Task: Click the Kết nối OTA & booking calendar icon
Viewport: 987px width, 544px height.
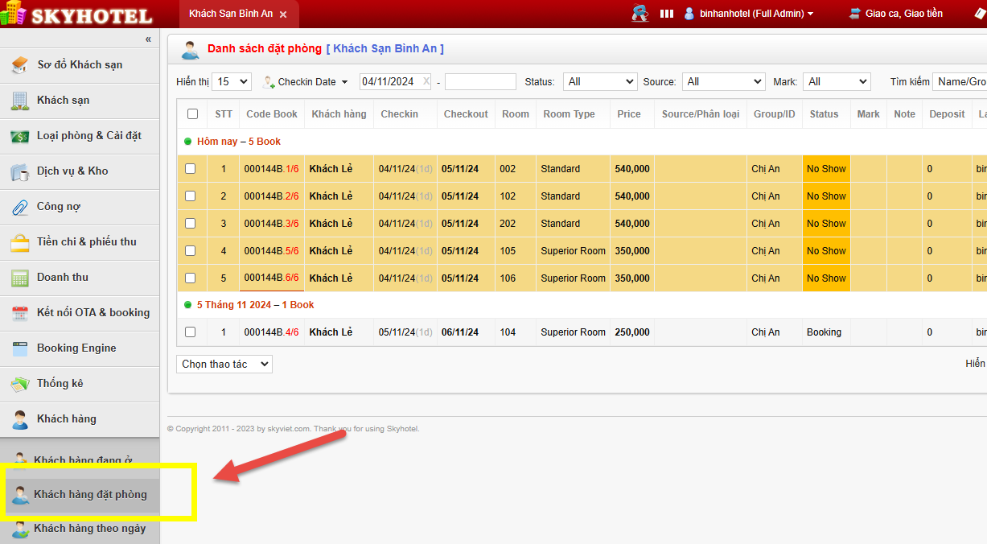Action: coord(20,313)
